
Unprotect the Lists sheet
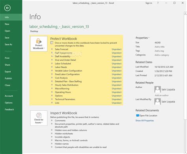(x=116, y=103)
